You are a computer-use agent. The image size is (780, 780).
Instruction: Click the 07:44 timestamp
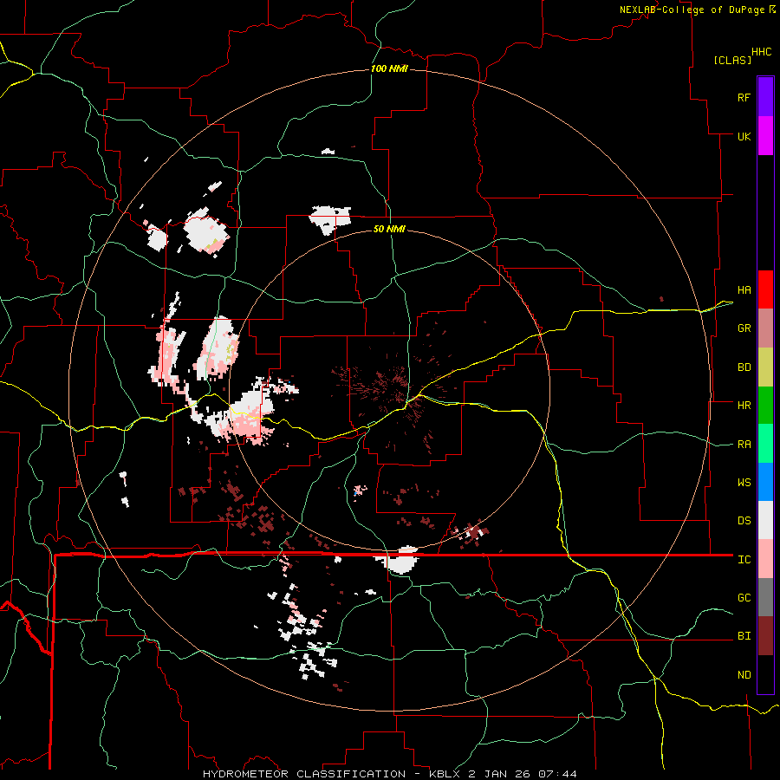click(560, 774)
